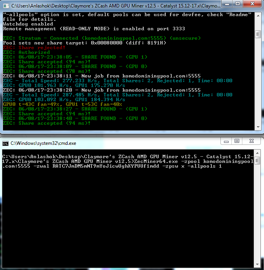Click the red "Share rejected!" log line

pyautogui.click(x=34, y=48)
